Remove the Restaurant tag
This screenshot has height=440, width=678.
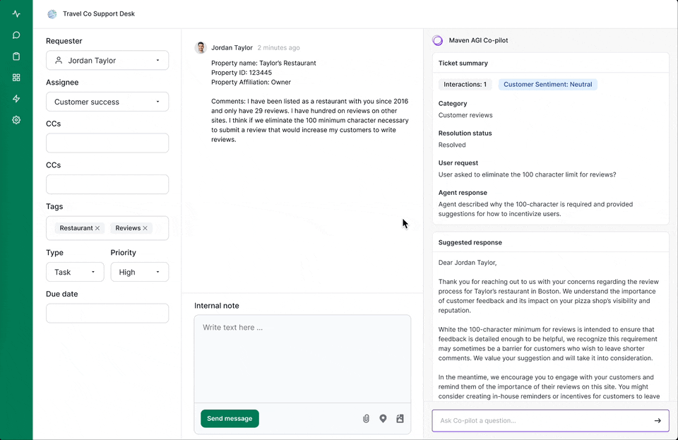[97, 228]
